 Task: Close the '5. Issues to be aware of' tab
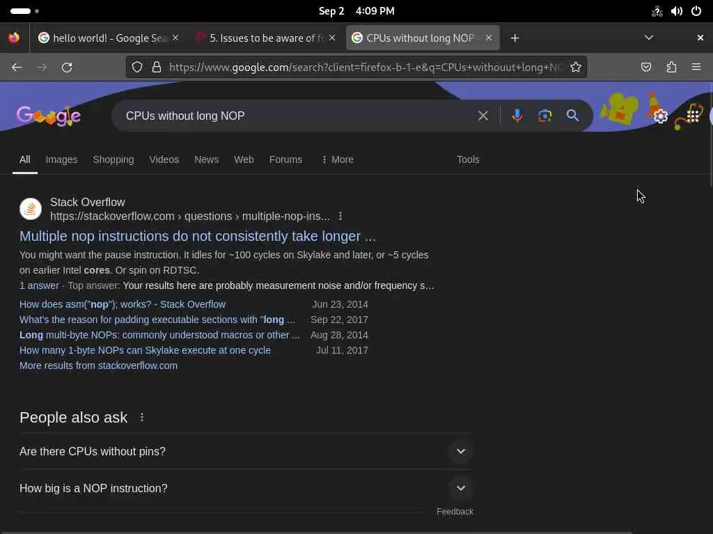(332, 38)
